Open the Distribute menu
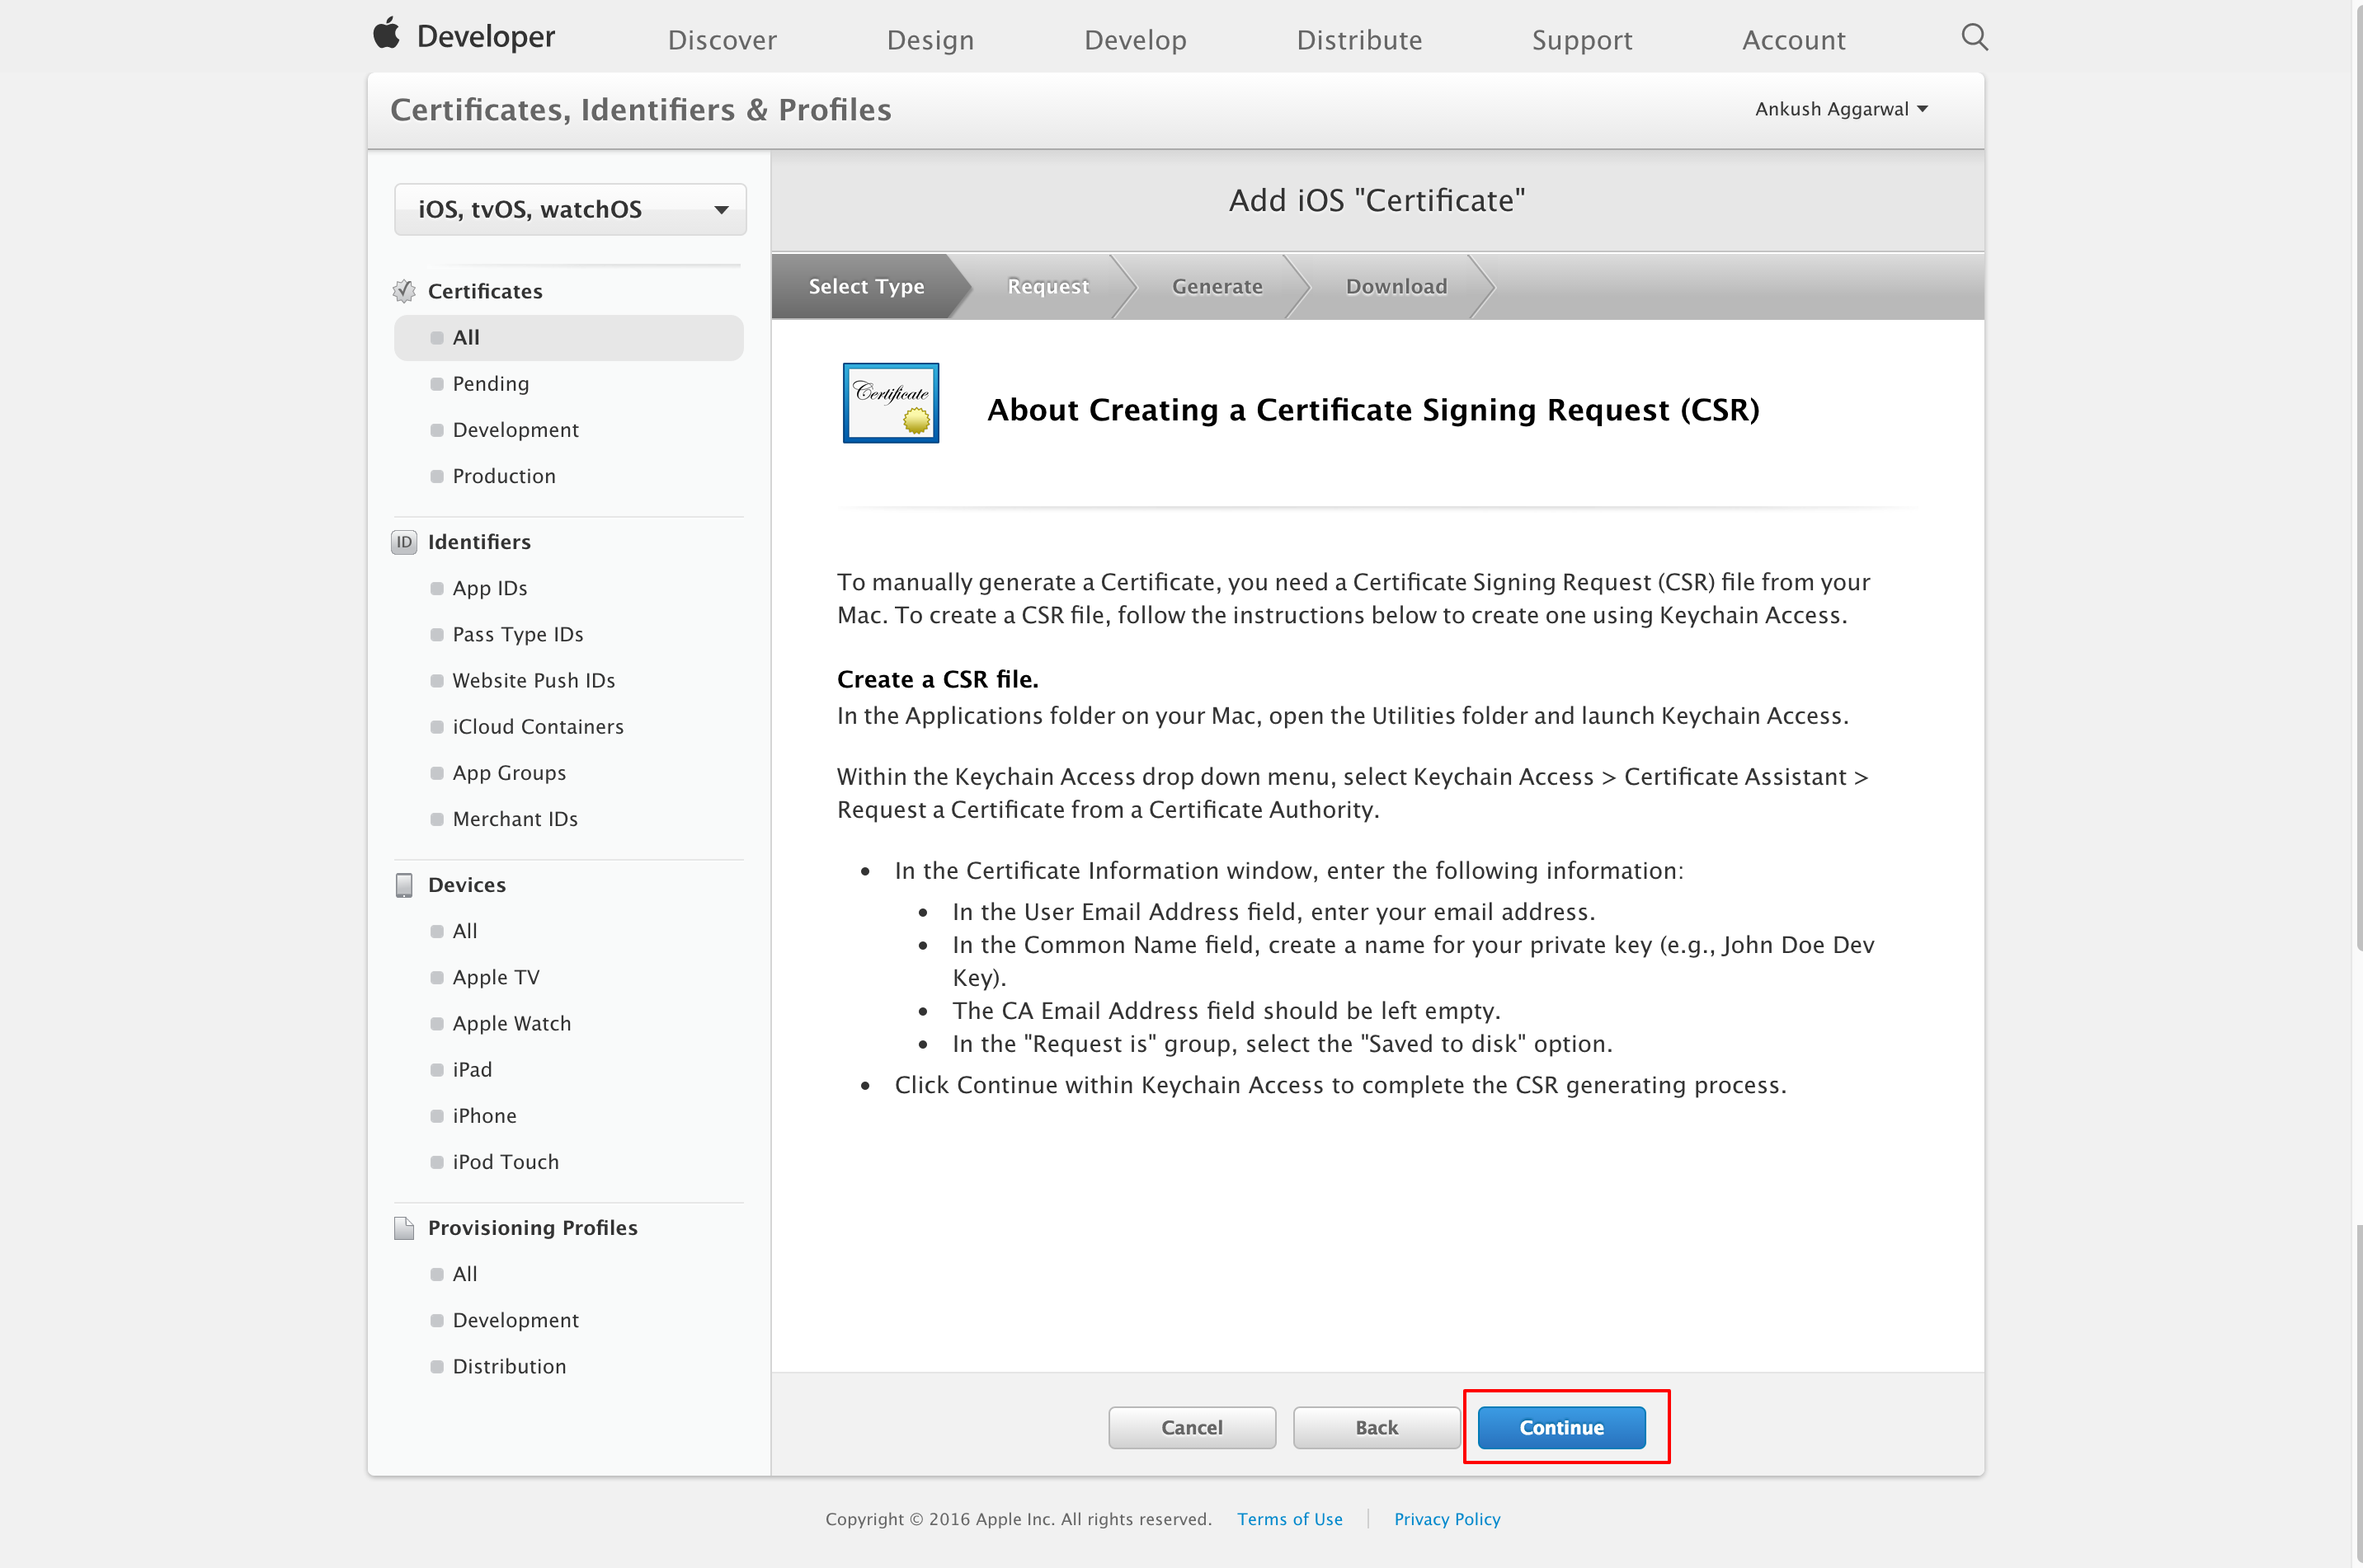The image size is (2363, 1568). (1359, 40)
